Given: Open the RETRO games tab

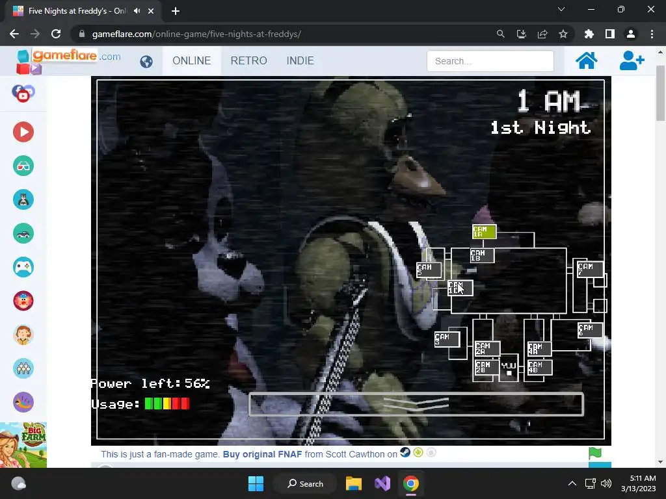Looking at the screenshot, I should pos(249,60).
